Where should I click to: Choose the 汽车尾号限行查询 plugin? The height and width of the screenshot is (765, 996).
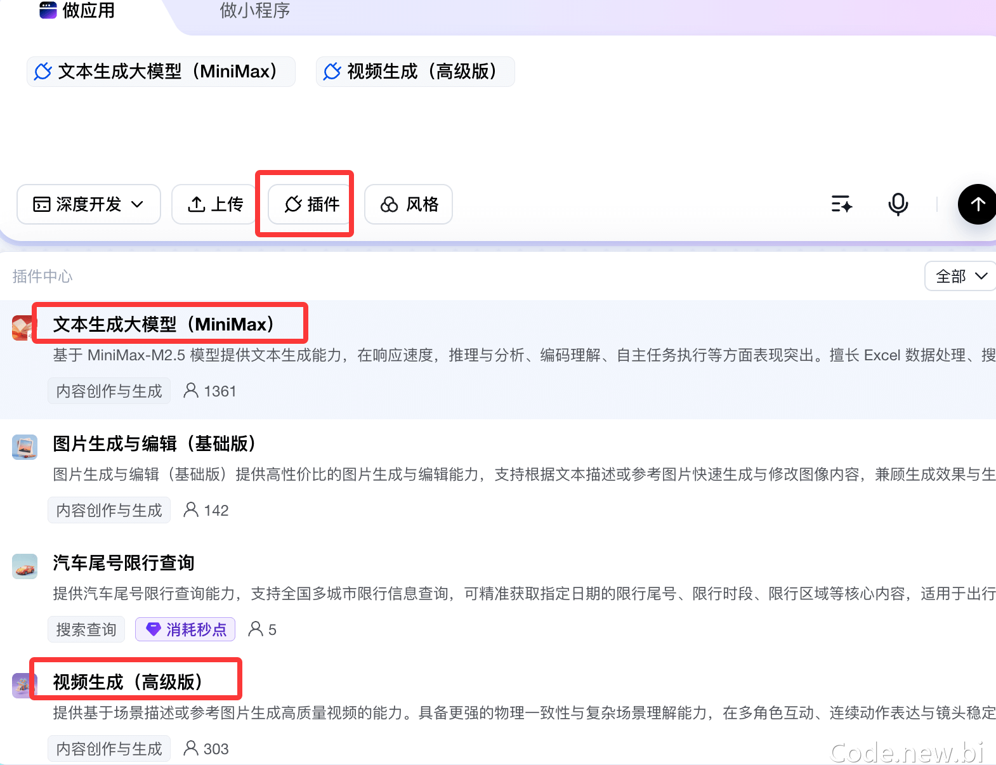[x=124, y=563]
